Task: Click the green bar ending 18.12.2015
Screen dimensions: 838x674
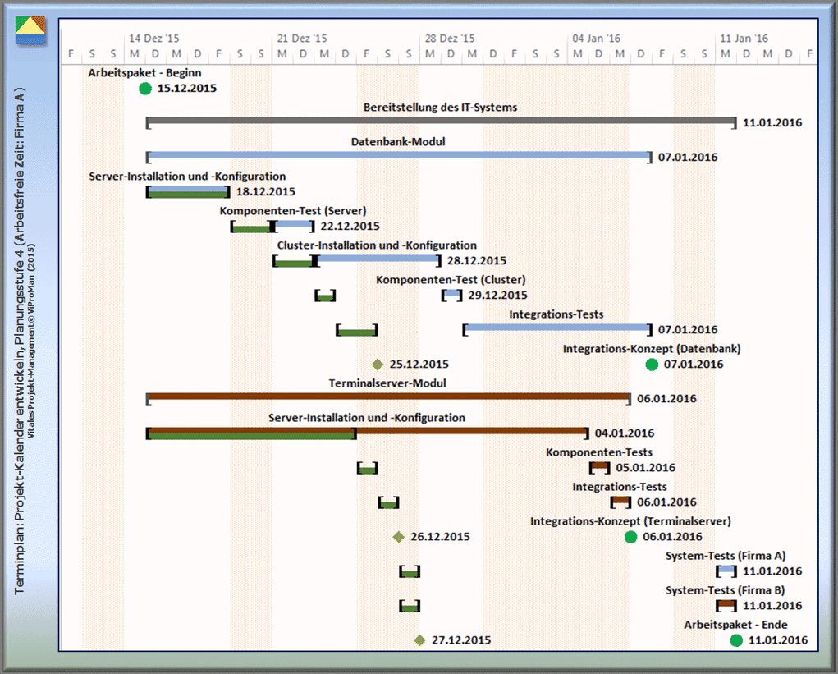Action: click(188, 191)
